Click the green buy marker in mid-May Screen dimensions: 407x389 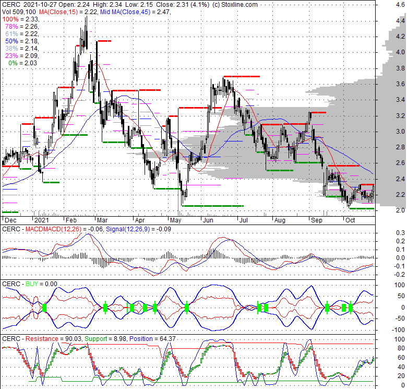[187, 308]
